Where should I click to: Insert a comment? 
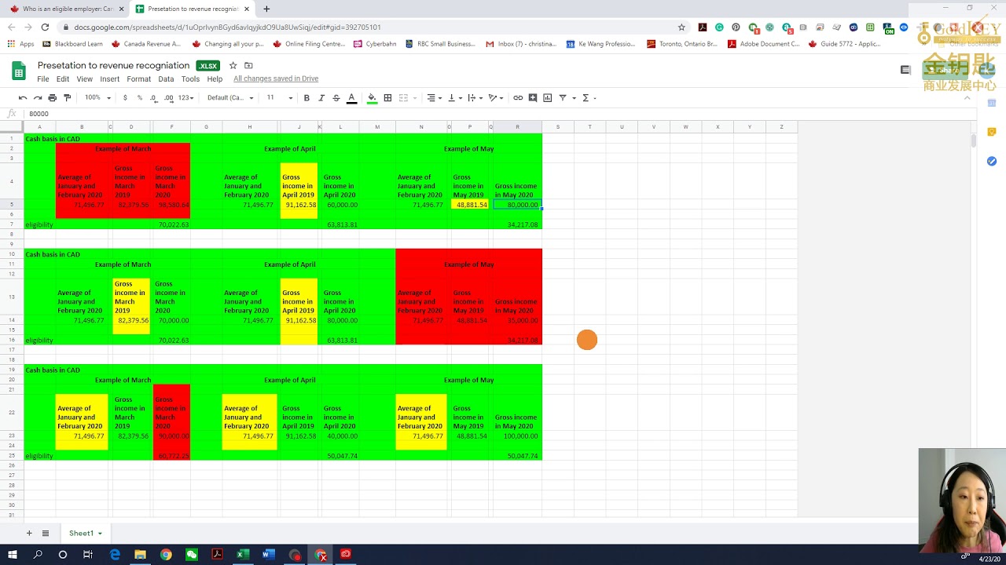click(533, 98)
